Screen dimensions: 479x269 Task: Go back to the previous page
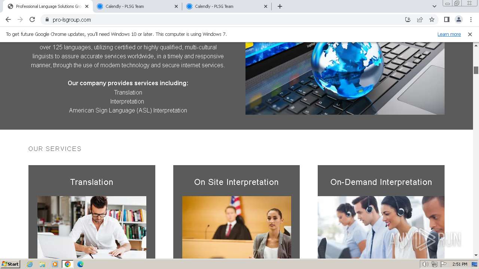8,20
